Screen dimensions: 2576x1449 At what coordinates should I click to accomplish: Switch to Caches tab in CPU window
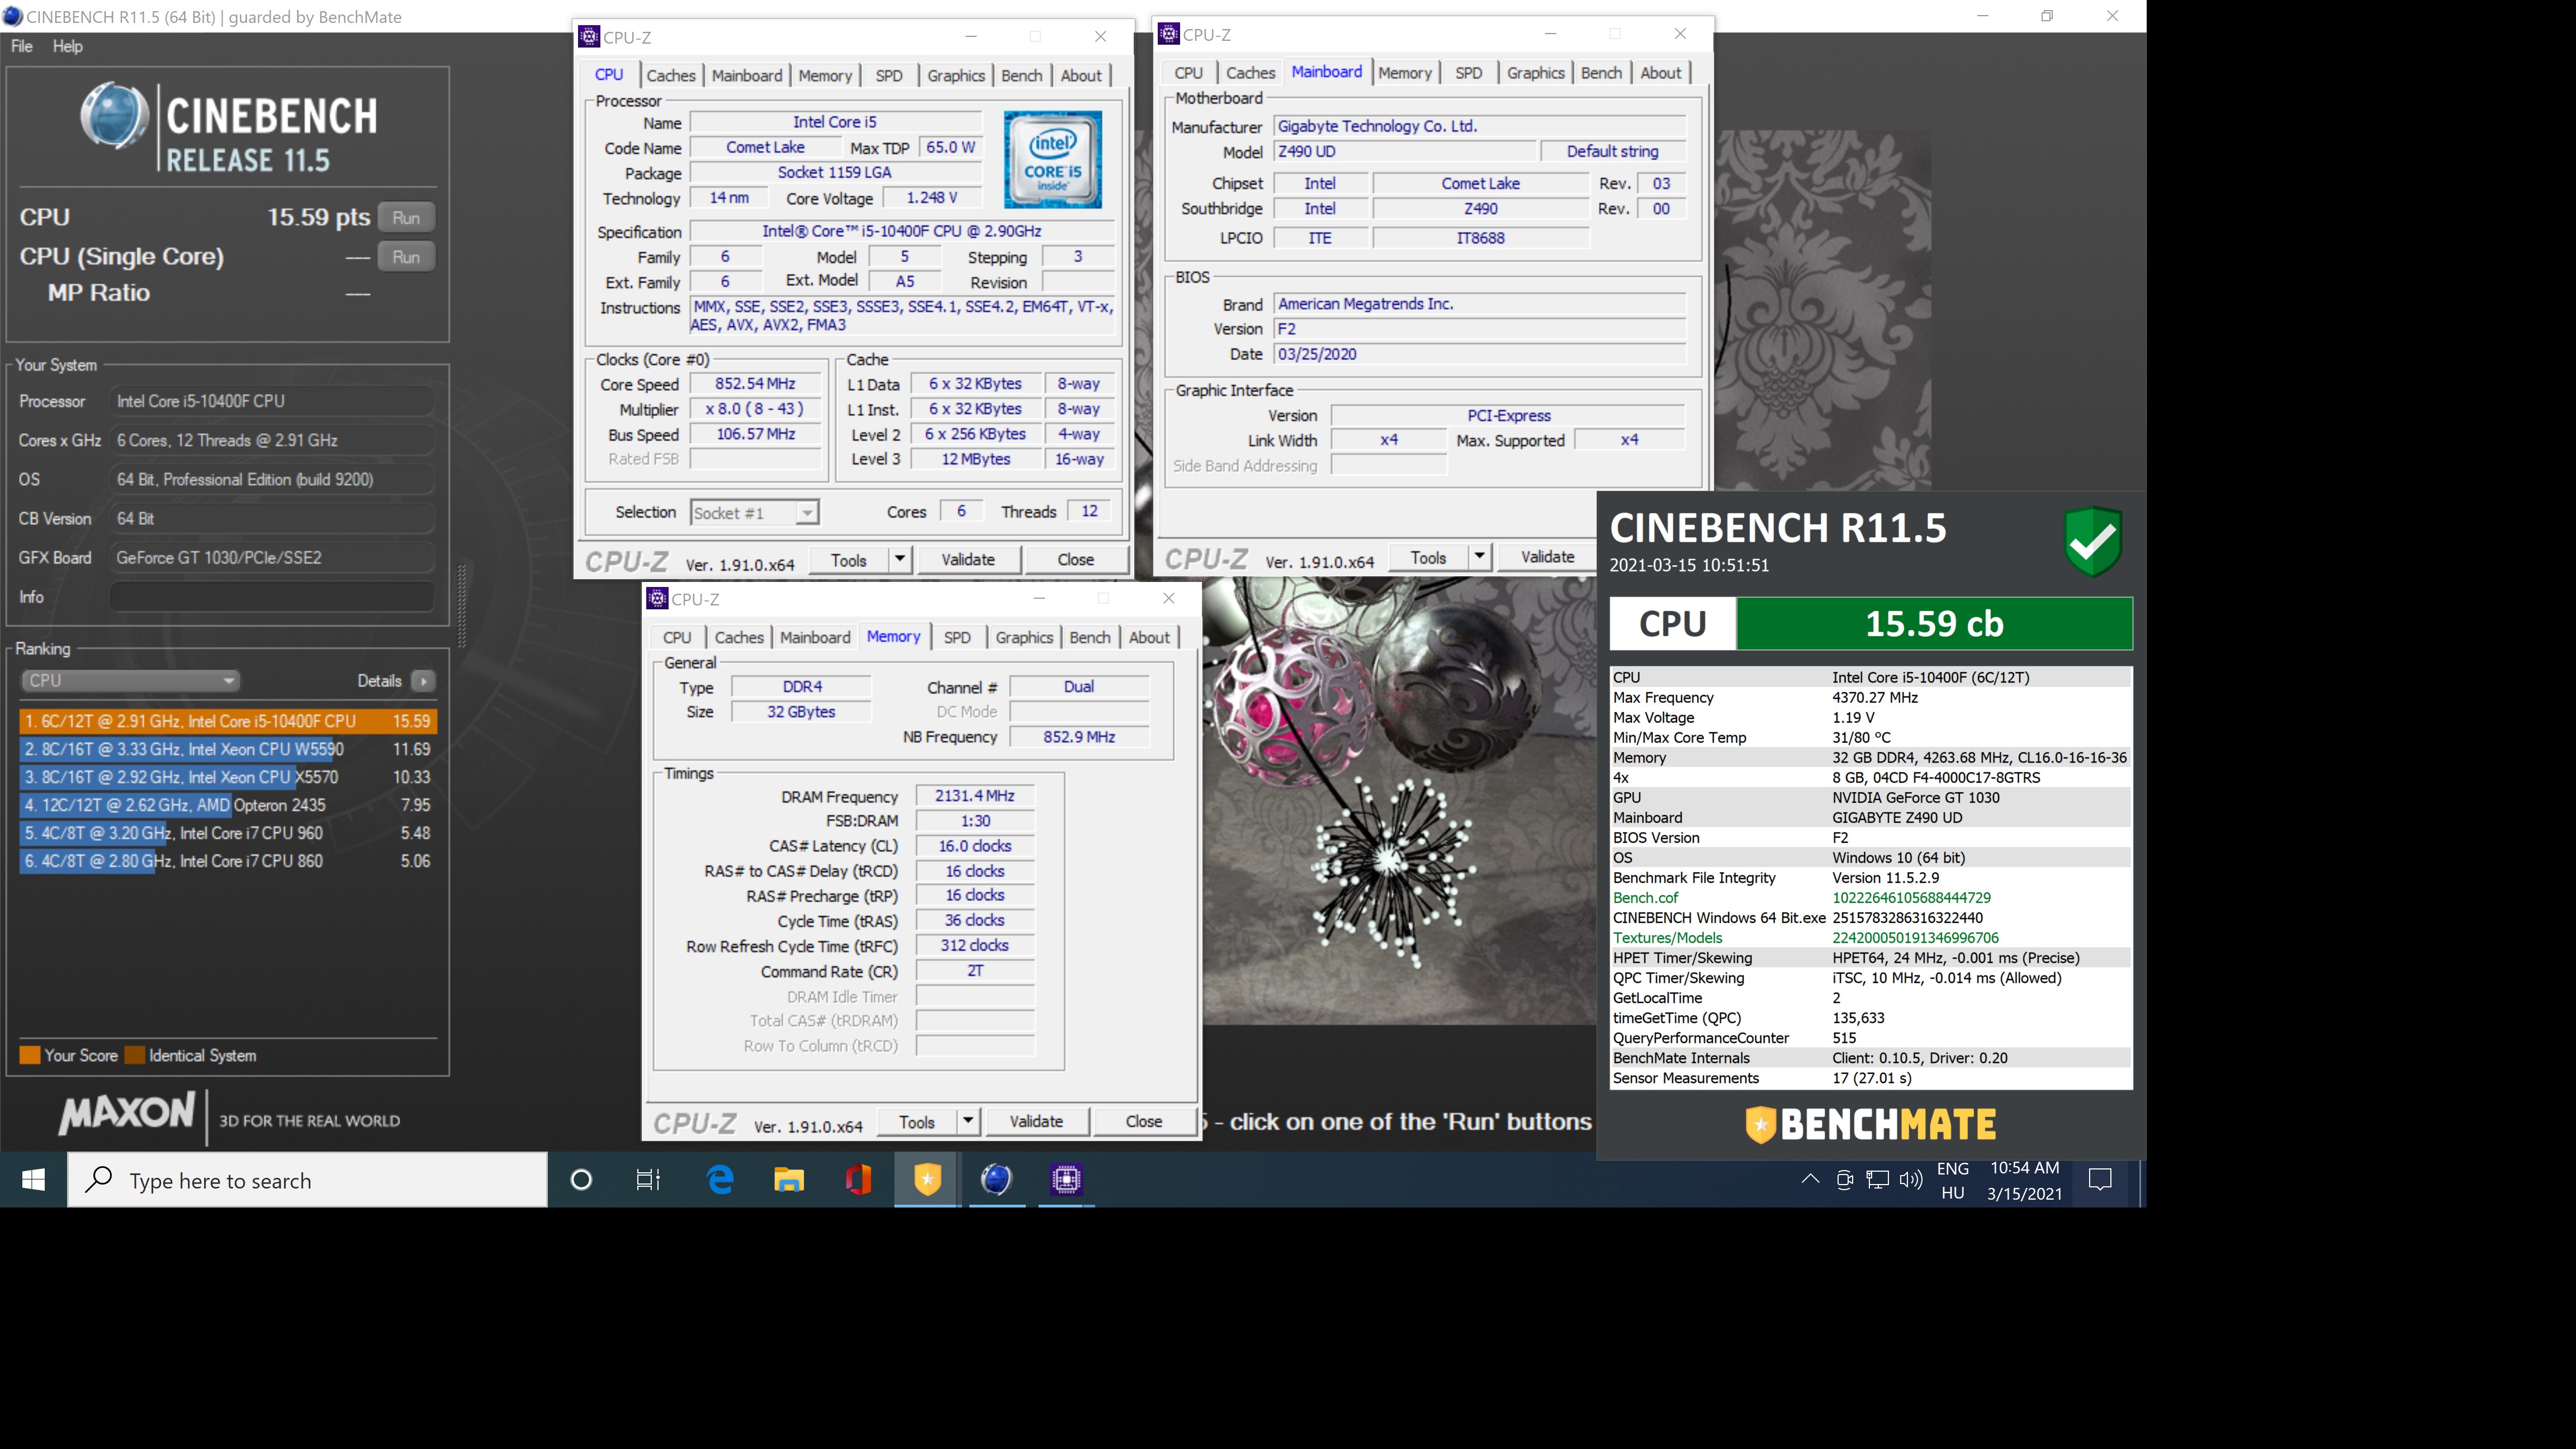pos(671,75)
